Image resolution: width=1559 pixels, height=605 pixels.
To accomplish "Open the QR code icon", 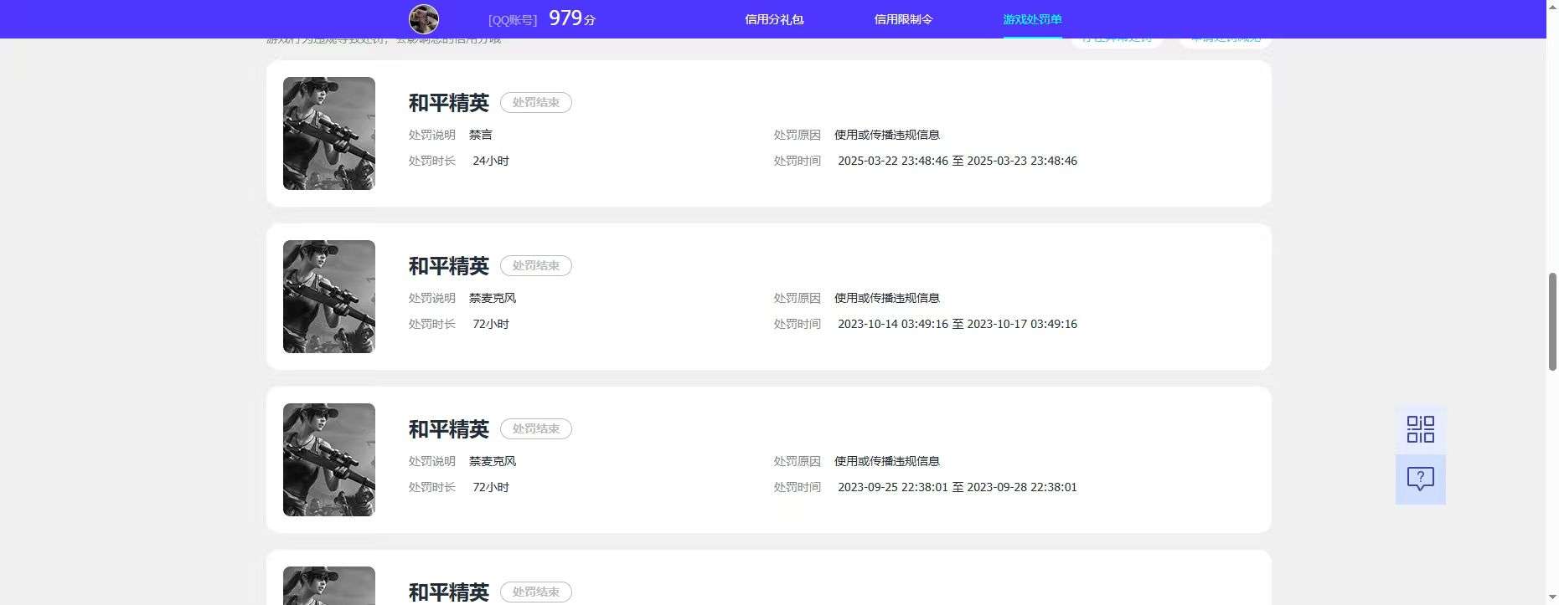I will 1420,429.
